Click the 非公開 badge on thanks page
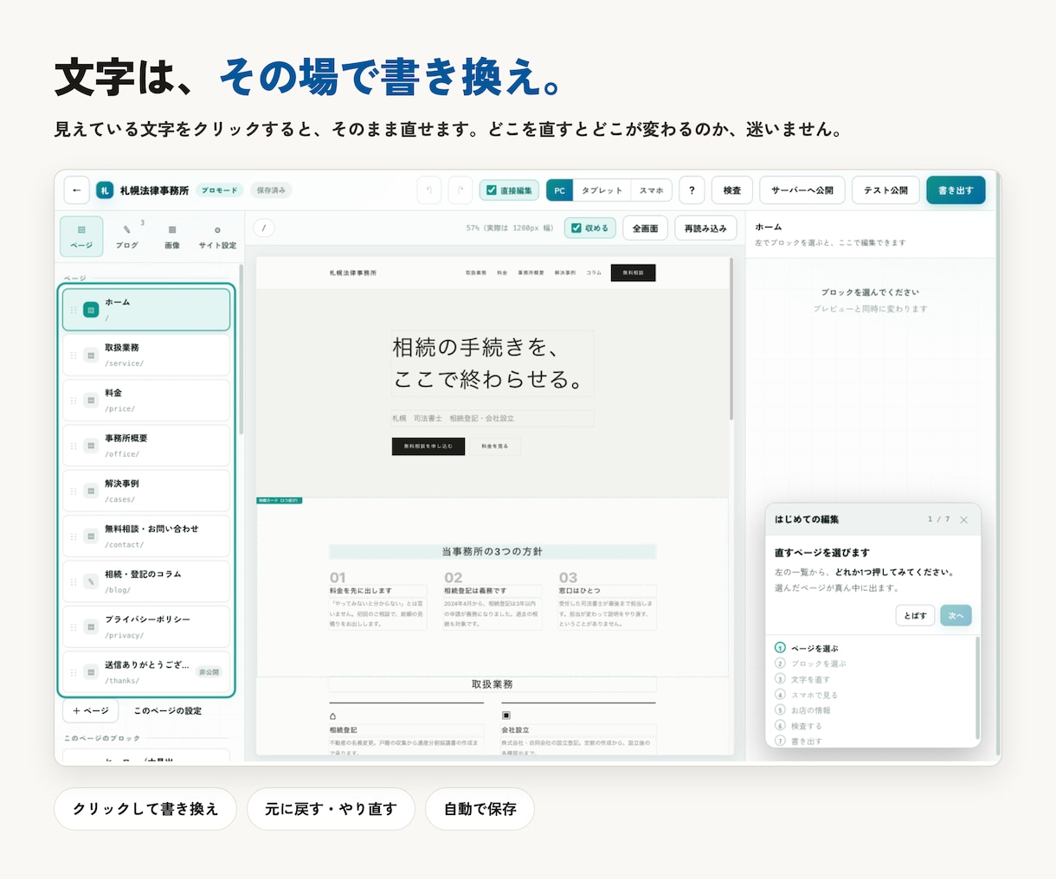 [x=209, y=672]
